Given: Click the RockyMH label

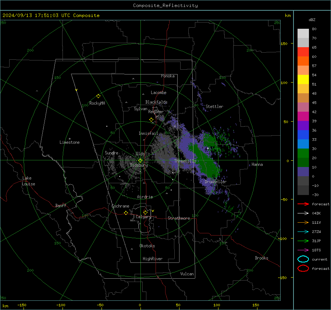Looking at the screenshot, I should click(x=97, y=103).
